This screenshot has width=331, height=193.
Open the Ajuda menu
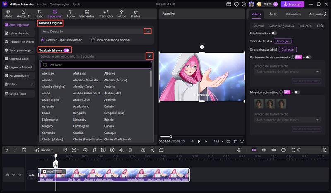77,4
